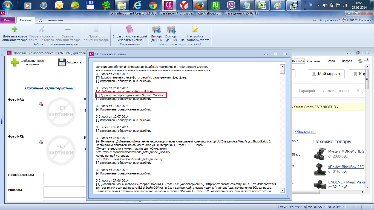This screenshot has width=374, height=210.
Task: Open the Справка dropdown menu
Action: [x=366, y=20]
